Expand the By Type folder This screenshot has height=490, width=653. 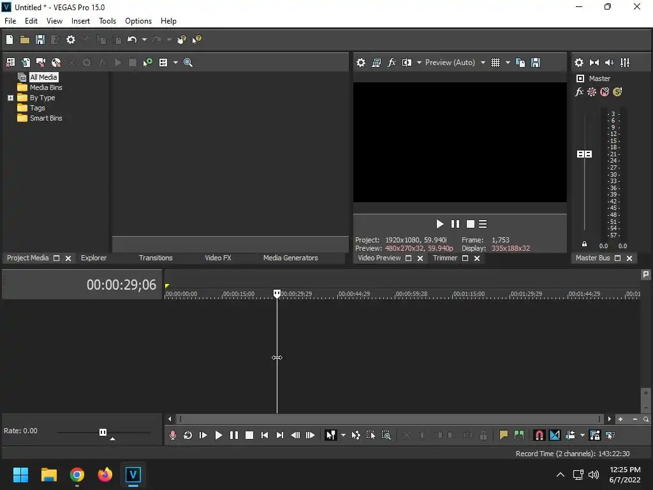coord(10,98)
